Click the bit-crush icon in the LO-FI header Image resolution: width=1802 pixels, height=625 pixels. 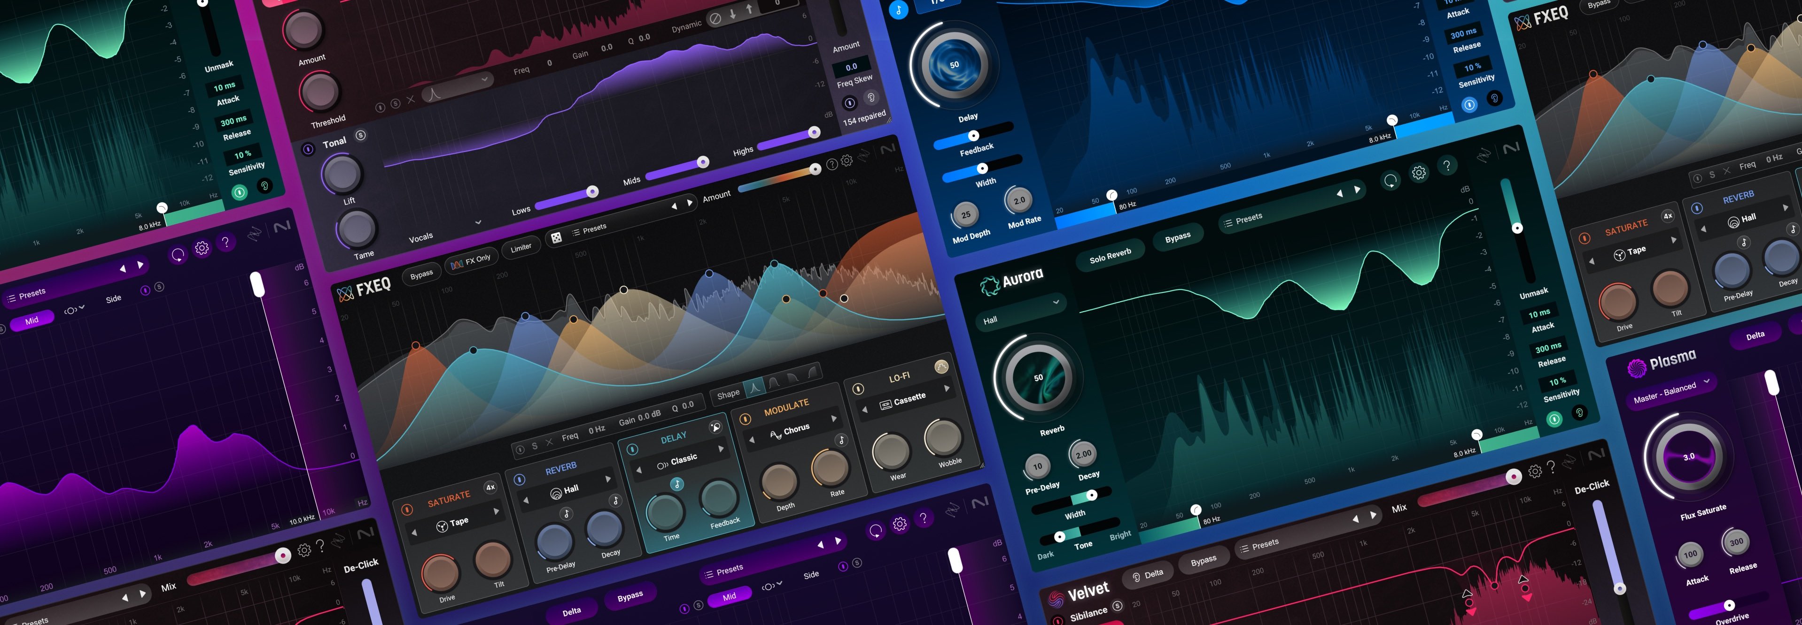coord(941,366)
